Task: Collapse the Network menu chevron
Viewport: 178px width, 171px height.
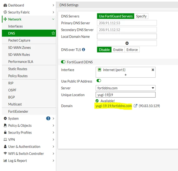Action: click(53, 19)
